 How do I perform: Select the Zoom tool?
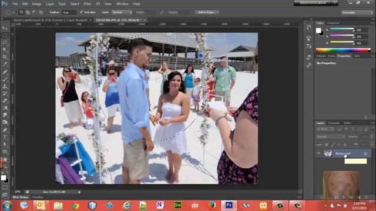(x=5, y=166)
